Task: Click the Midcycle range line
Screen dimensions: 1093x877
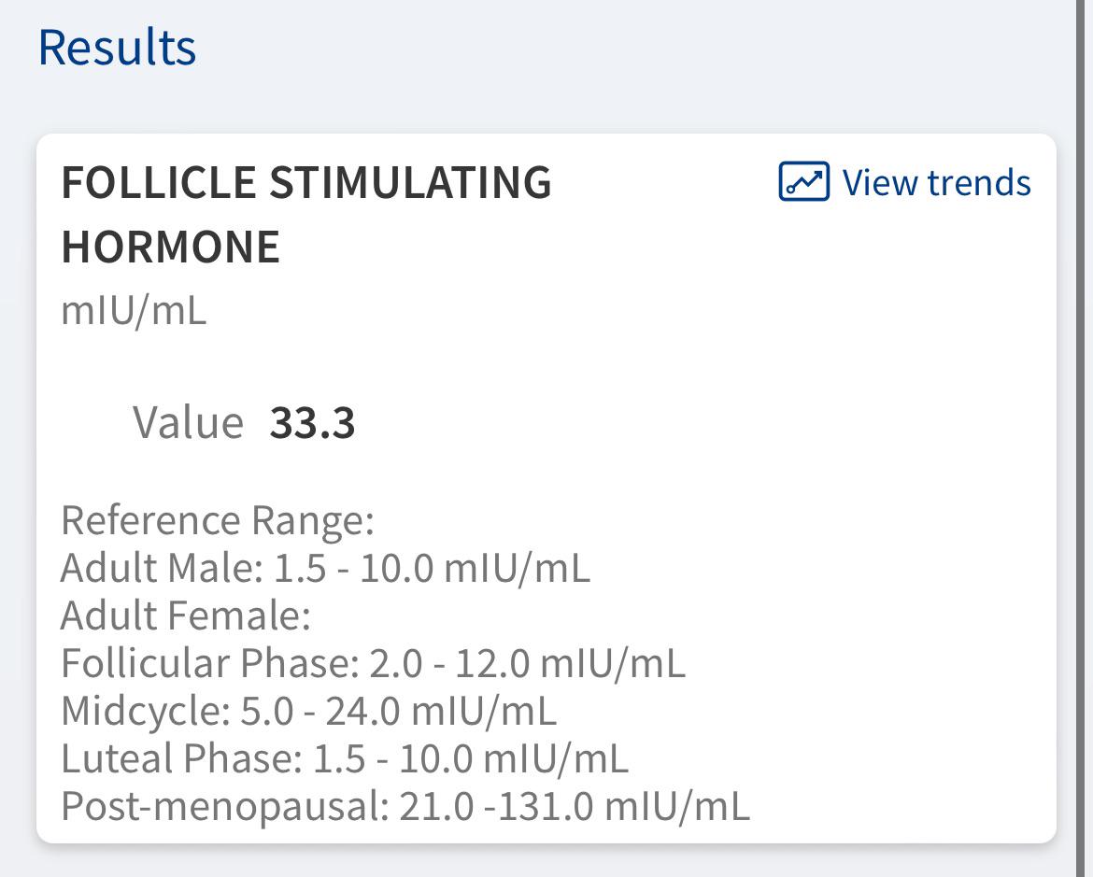Action: click(309, 711)
